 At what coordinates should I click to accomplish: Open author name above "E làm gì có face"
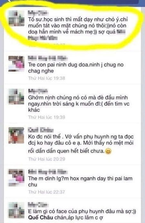(x=38, y=205)
